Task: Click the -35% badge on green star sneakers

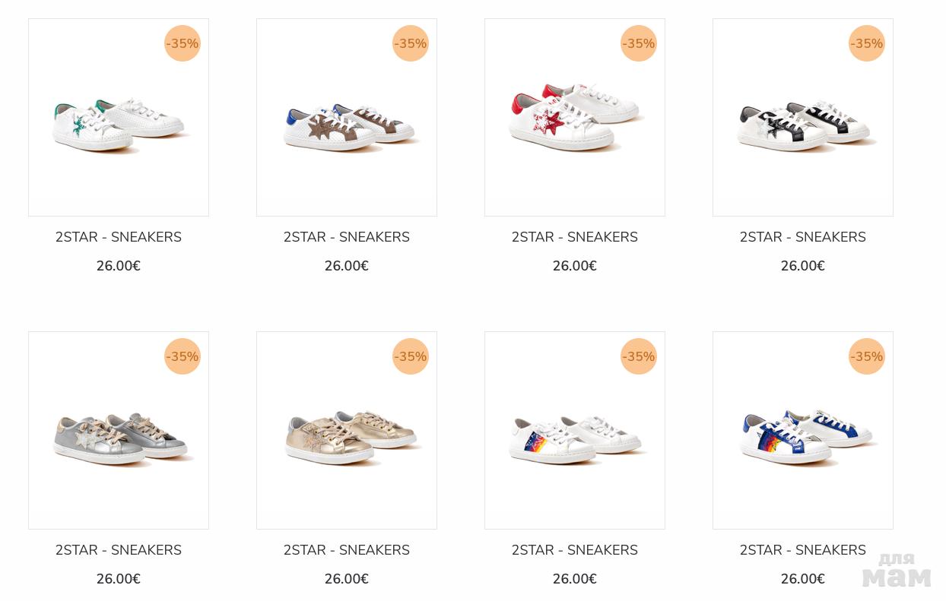Action: click(x=183, y=43)
